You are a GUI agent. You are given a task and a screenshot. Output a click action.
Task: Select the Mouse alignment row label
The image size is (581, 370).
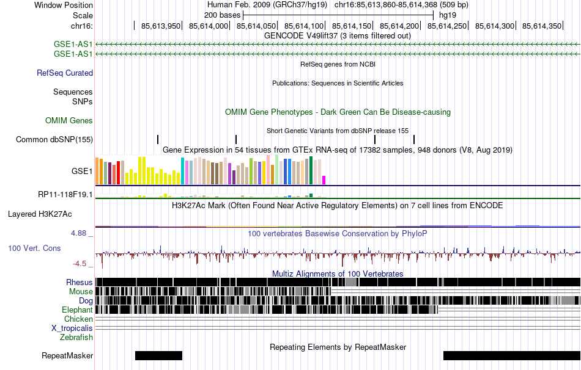click(81, 292)
